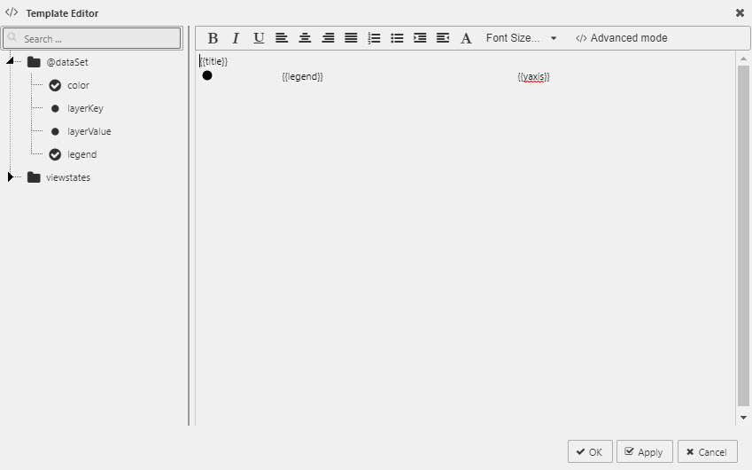Justify the text alignment
This screenshot has height=470, width=752.
pos(351,38)
